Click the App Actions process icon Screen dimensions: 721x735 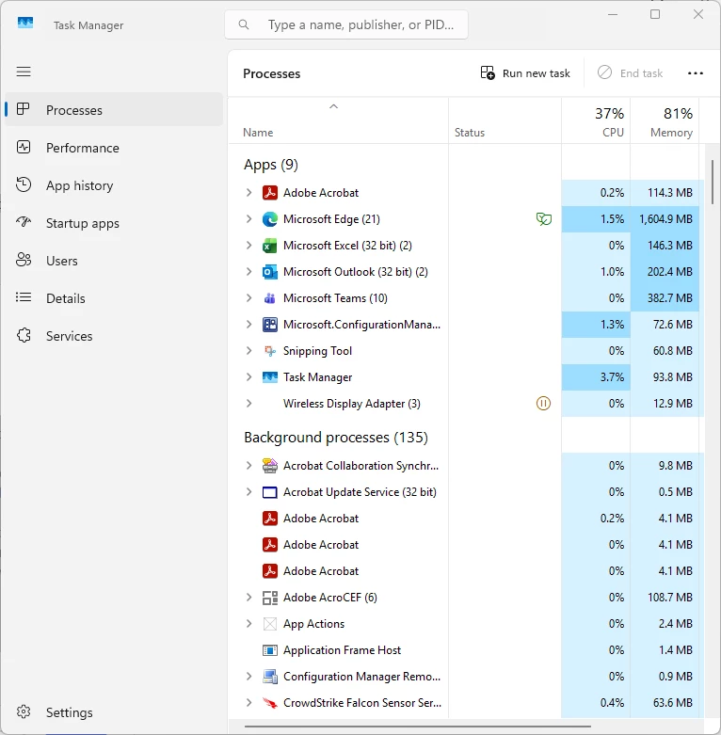coord(269,624)
